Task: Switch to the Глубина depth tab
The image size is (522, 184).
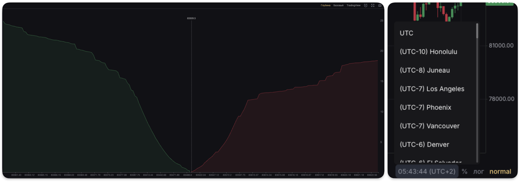Action: [x=325, y=6]
